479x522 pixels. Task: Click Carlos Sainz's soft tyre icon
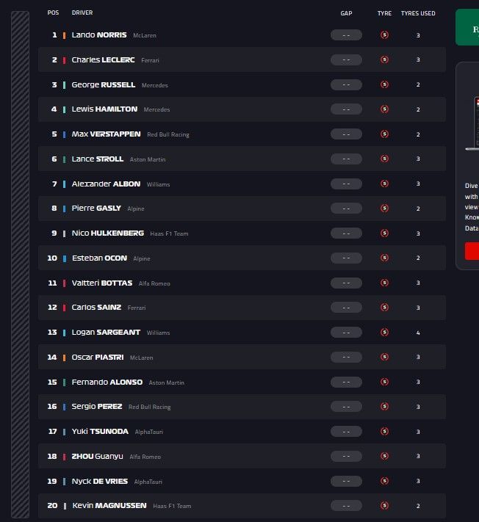tap(384, 308)
